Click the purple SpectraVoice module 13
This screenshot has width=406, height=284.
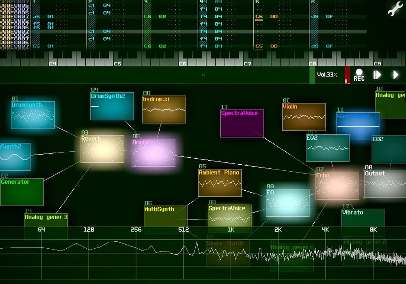242,123
